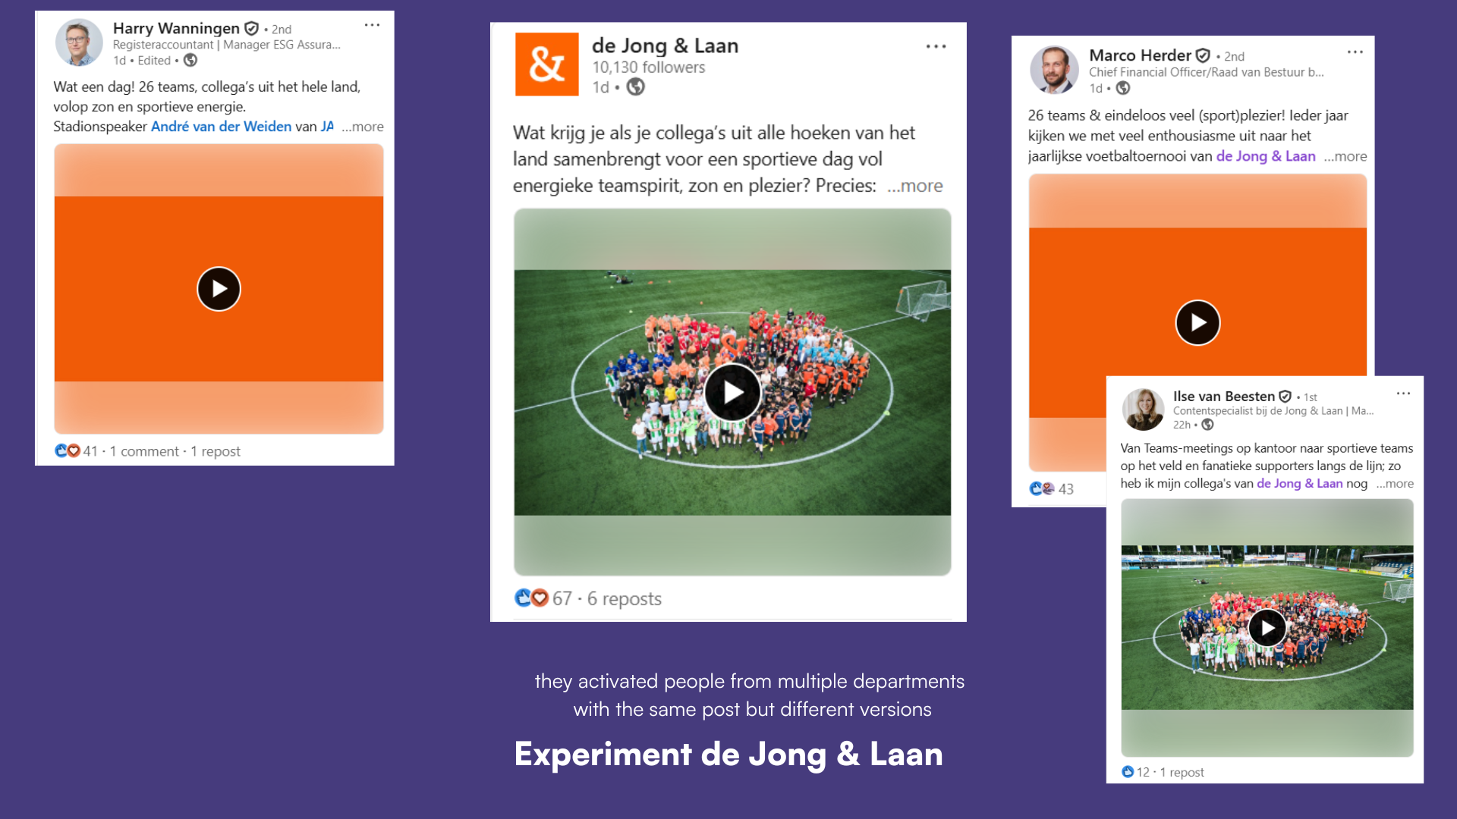Play the video in Harry Wanningen's post
The image size is (1457, 819).
(219, 289)
